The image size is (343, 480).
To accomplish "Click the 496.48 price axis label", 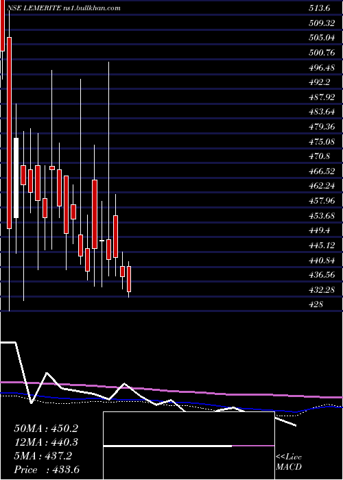I will point(322,68).
